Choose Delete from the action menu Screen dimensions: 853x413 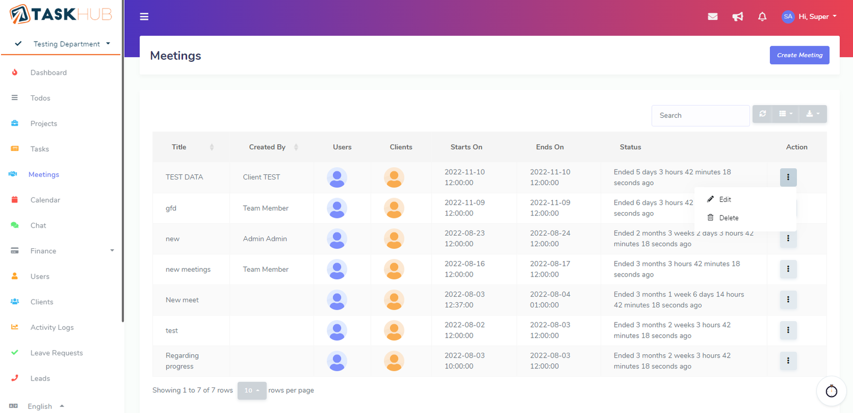coord(728,218)
